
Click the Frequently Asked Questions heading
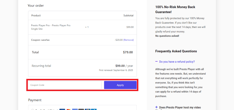(x=176, y=51)
